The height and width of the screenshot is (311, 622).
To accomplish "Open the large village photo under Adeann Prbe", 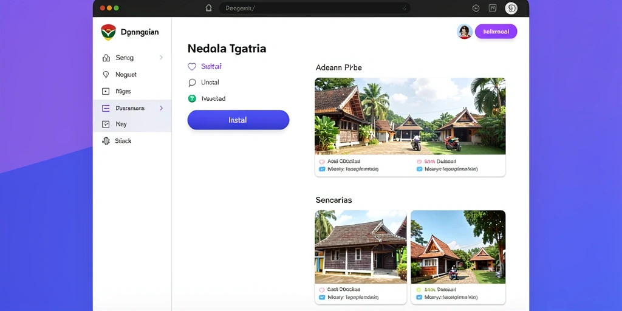I will pyautogui.click(x=410, y=116).
